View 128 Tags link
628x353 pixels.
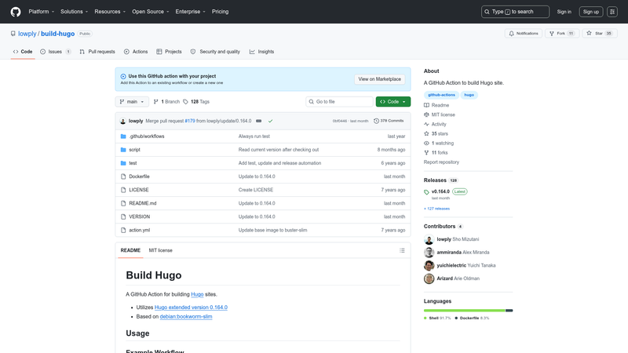point(196,102)
